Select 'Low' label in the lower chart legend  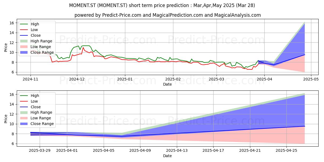(x=34, y=101)
